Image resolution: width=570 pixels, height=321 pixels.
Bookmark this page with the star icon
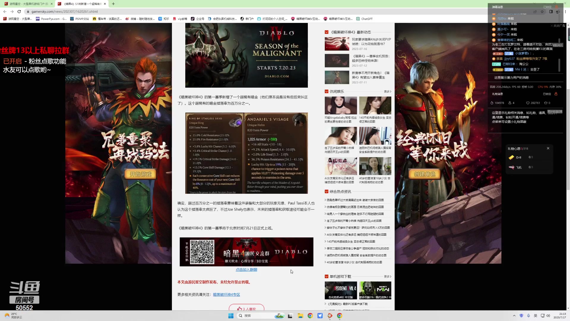tap(542, 12)
